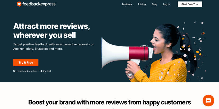219x109 pixels.
Task: Open the Features menu item
Action: pyautogui.click(x=127, y=4)
